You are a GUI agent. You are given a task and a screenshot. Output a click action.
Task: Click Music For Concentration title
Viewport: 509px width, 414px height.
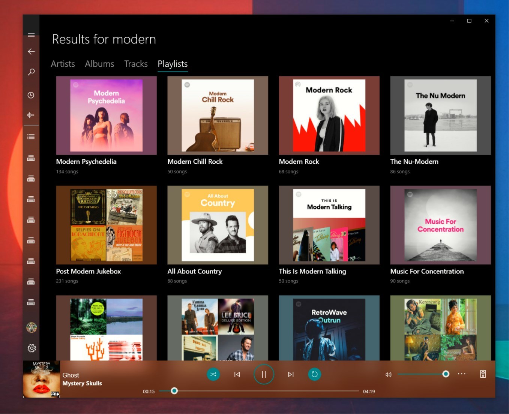pyautogui.click(x=427, y=271)
